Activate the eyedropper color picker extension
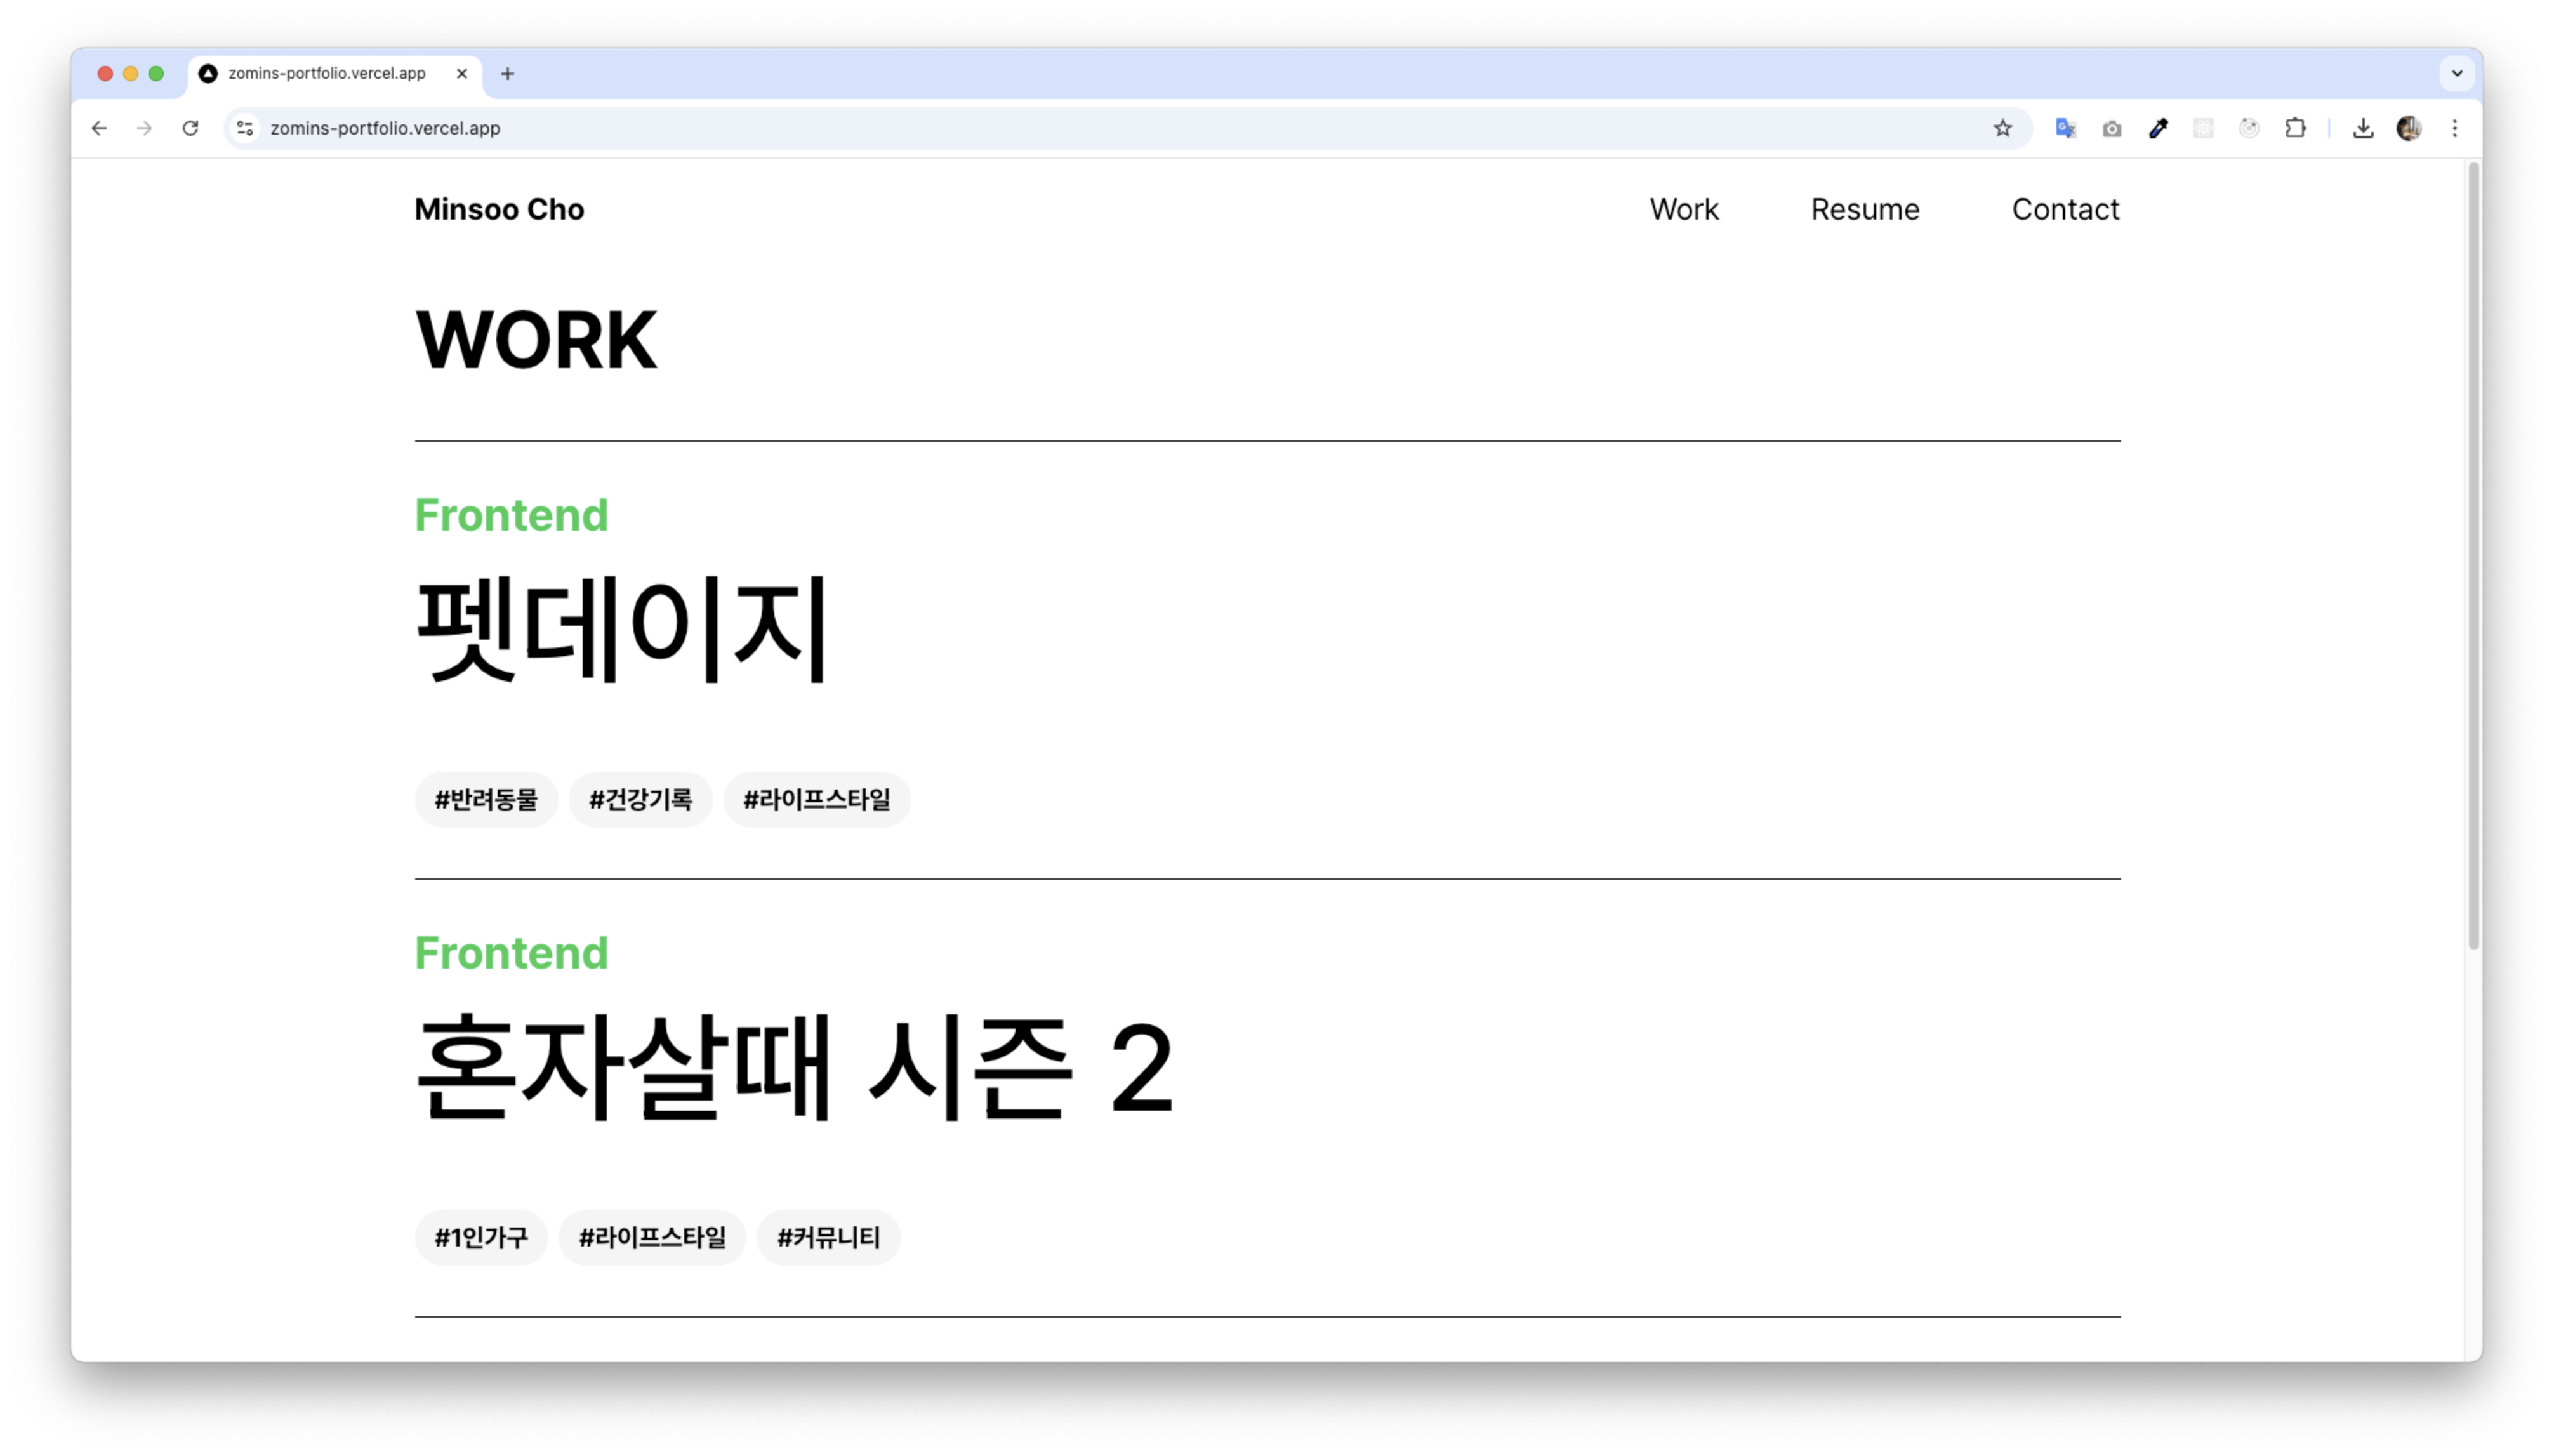The width and height of the screenshot is (2554, 1456). coord(2158,128)
